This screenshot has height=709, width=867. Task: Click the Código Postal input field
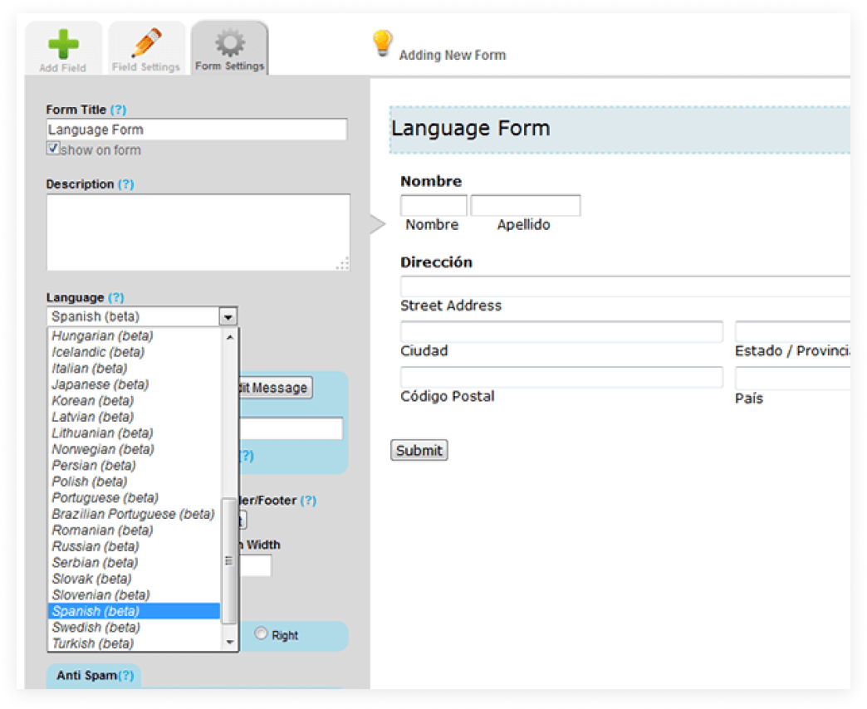[561, 378]
